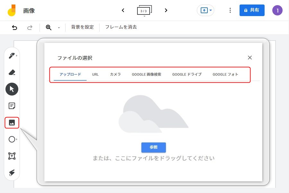
Task: Redo the last action
Action: point(30,28)
